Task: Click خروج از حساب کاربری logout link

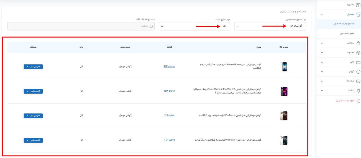Action: [x=345, y=101]
